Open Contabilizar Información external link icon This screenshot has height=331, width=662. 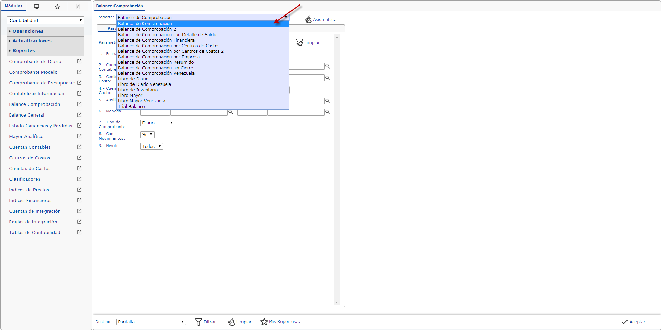pos(79,93)
